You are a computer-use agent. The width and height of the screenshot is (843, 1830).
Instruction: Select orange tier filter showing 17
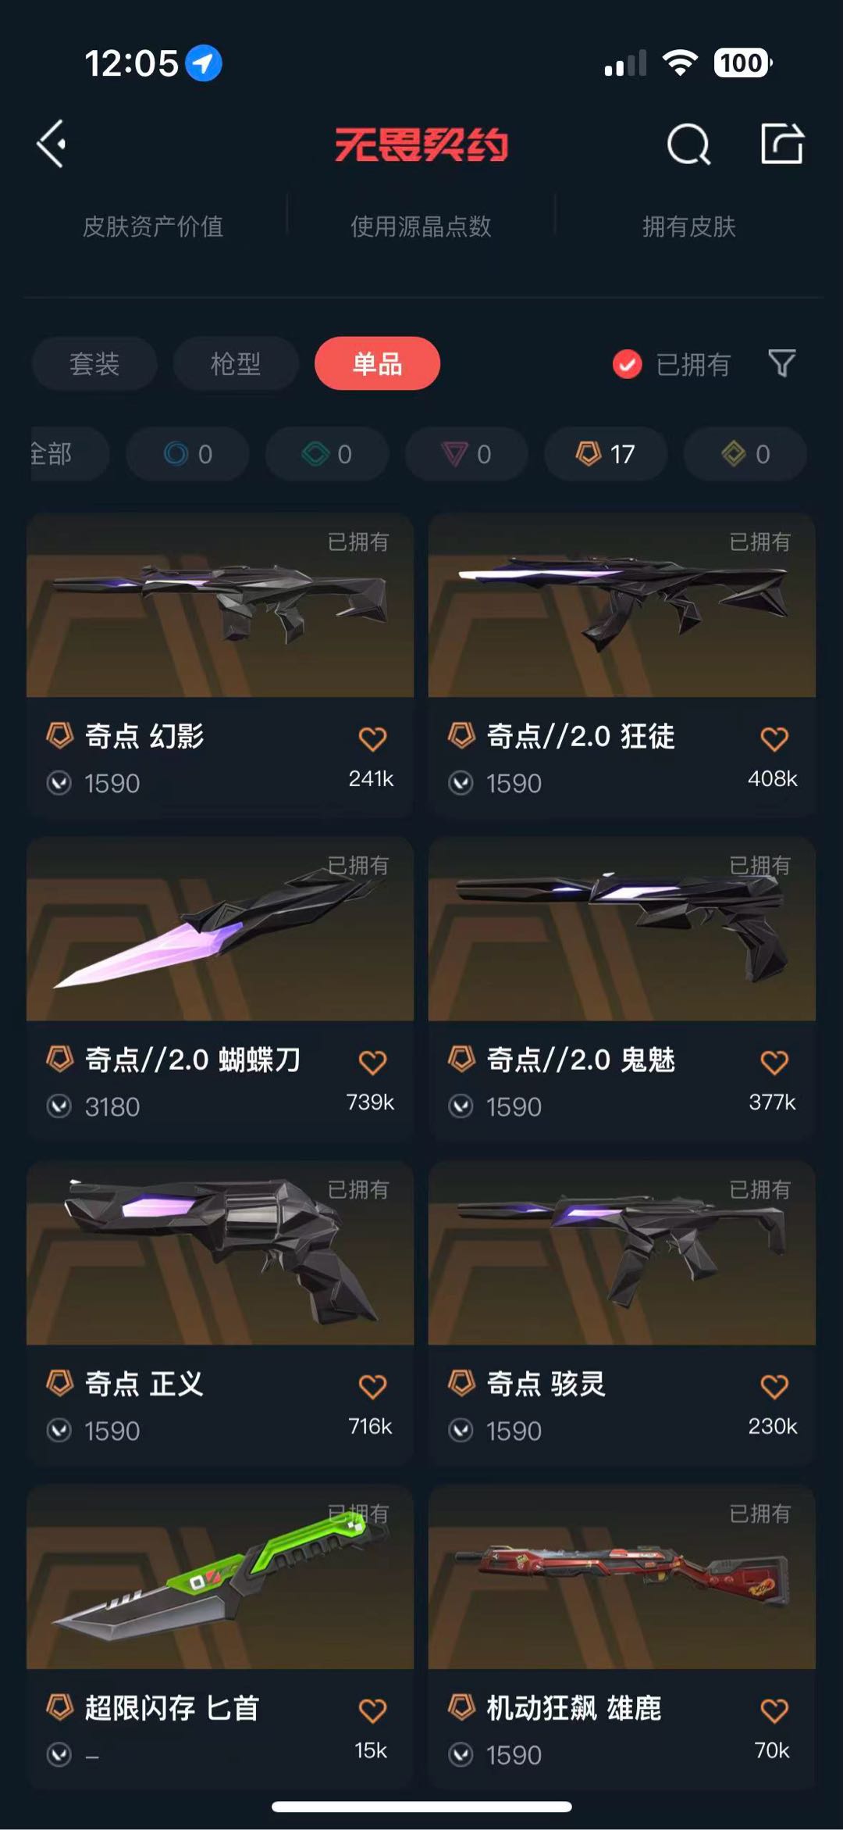pos(606,454)
